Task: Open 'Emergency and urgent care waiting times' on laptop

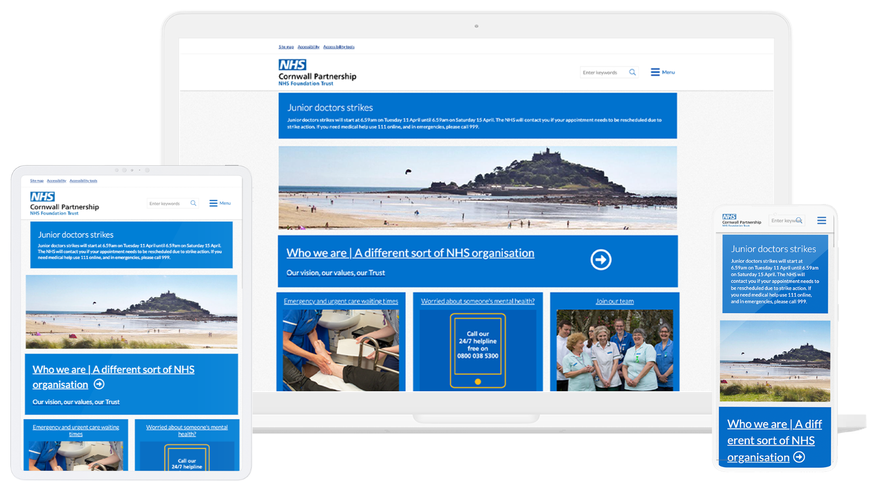Action: (x=341, y=301)
